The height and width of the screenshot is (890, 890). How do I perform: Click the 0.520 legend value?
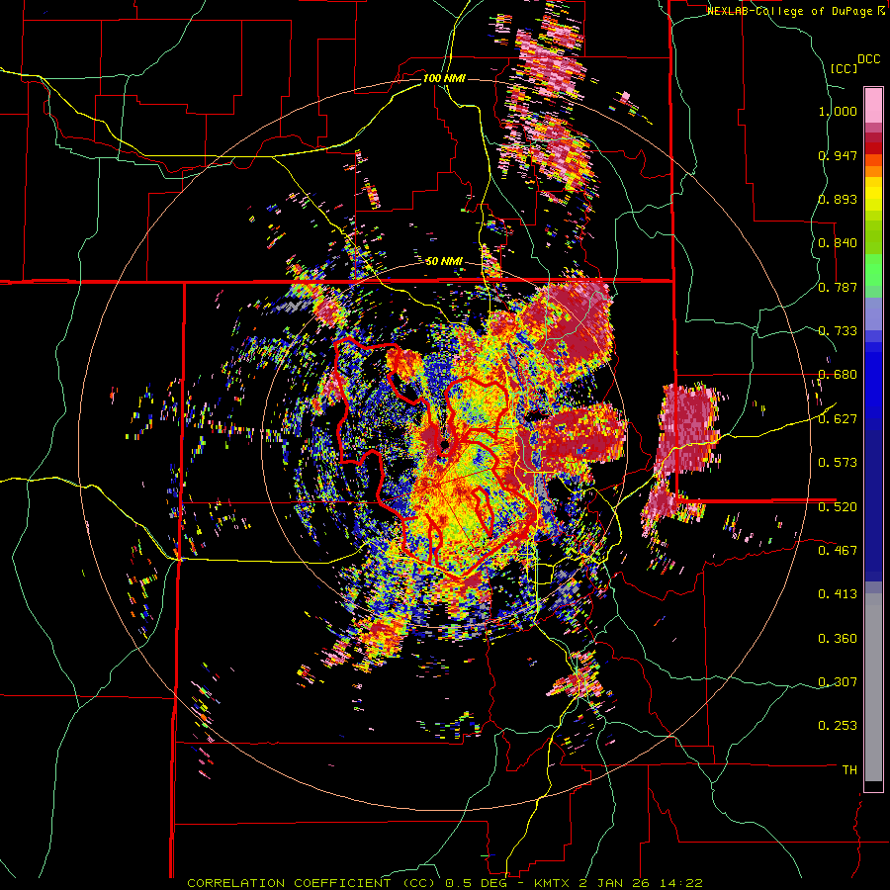838,506
